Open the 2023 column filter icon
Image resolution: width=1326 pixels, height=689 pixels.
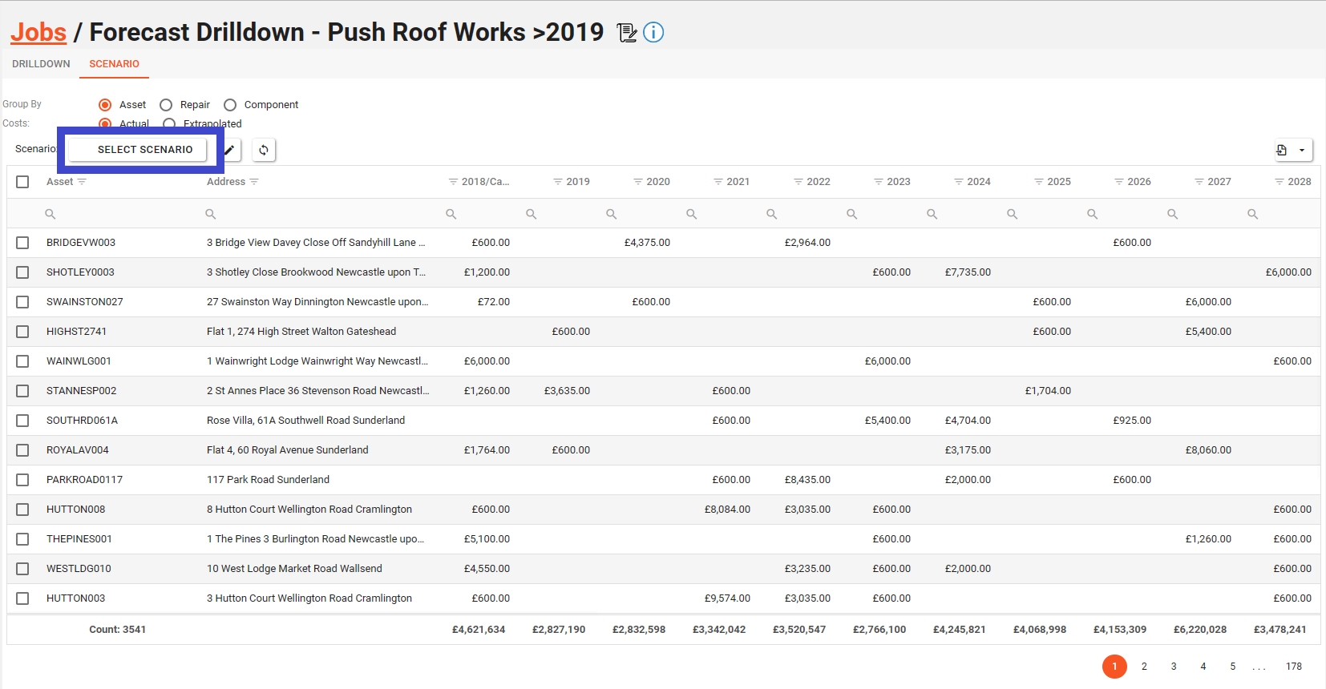(879, 182)
